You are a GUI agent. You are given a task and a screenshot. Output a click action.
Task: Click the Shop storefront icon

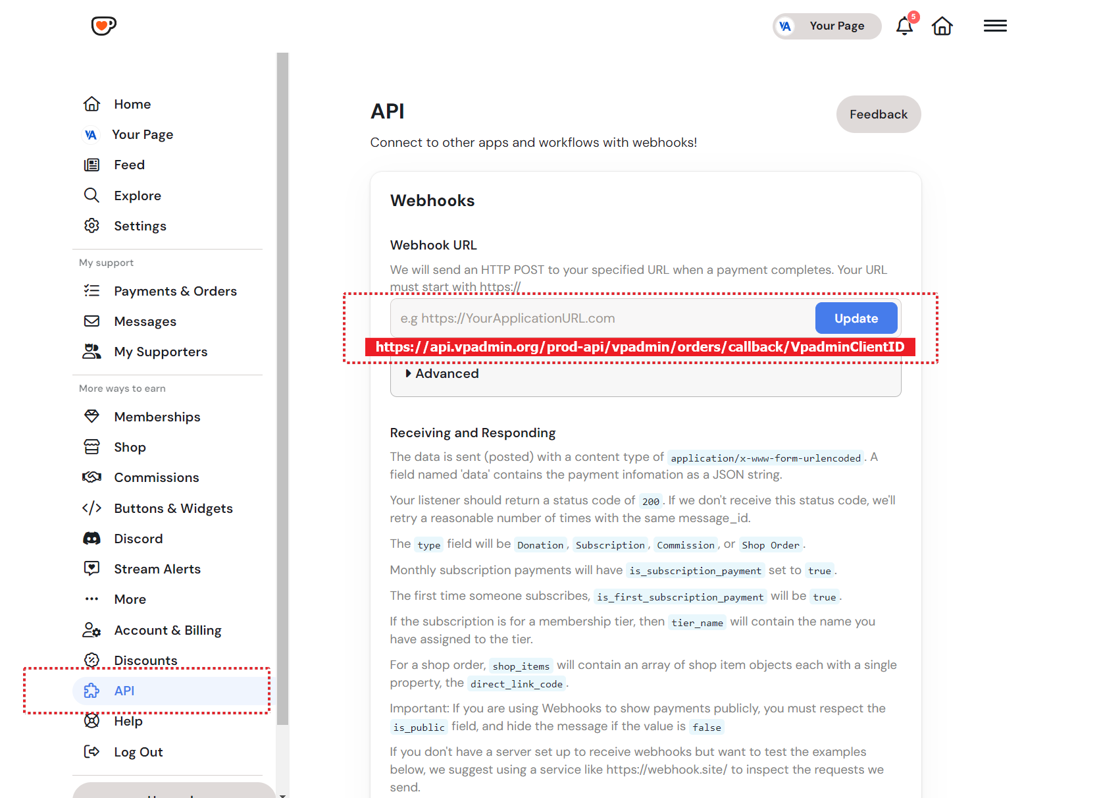pyautogui.click(x=91, y=447)
